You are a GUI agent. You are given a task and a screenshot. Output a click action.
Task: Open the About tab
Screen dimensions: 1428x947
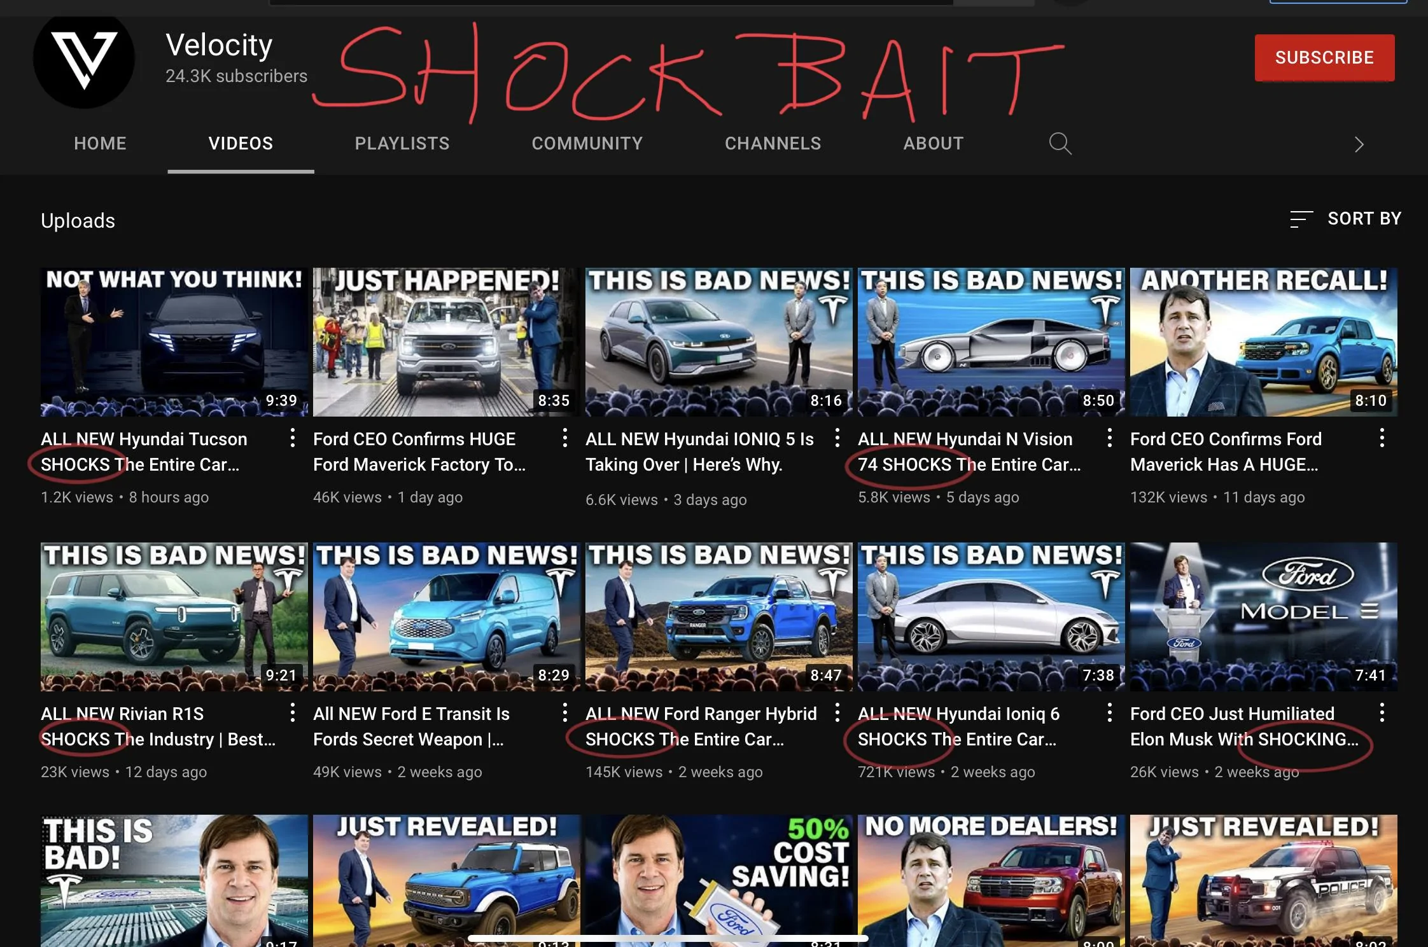tap(934, 144)
